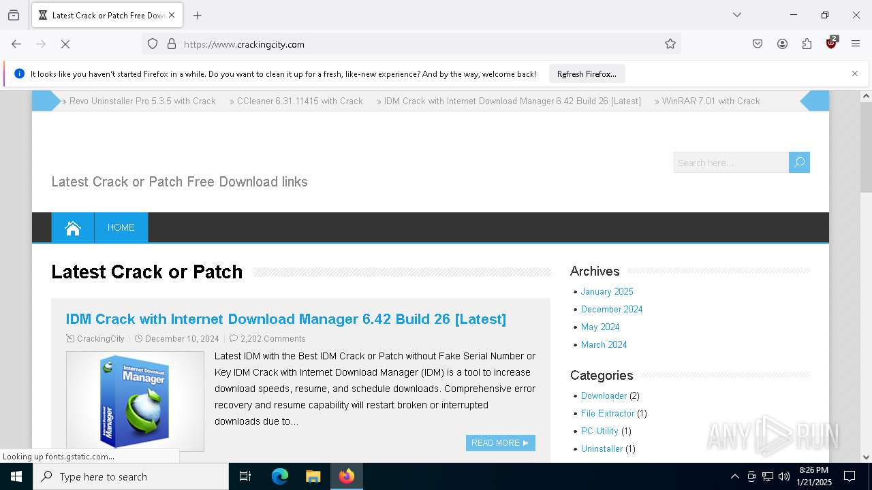Screen dimensions: 872x490
Task: Click Internet Download Manager box thumbnail
Action: pyautogui.click(x=135, y=401)
